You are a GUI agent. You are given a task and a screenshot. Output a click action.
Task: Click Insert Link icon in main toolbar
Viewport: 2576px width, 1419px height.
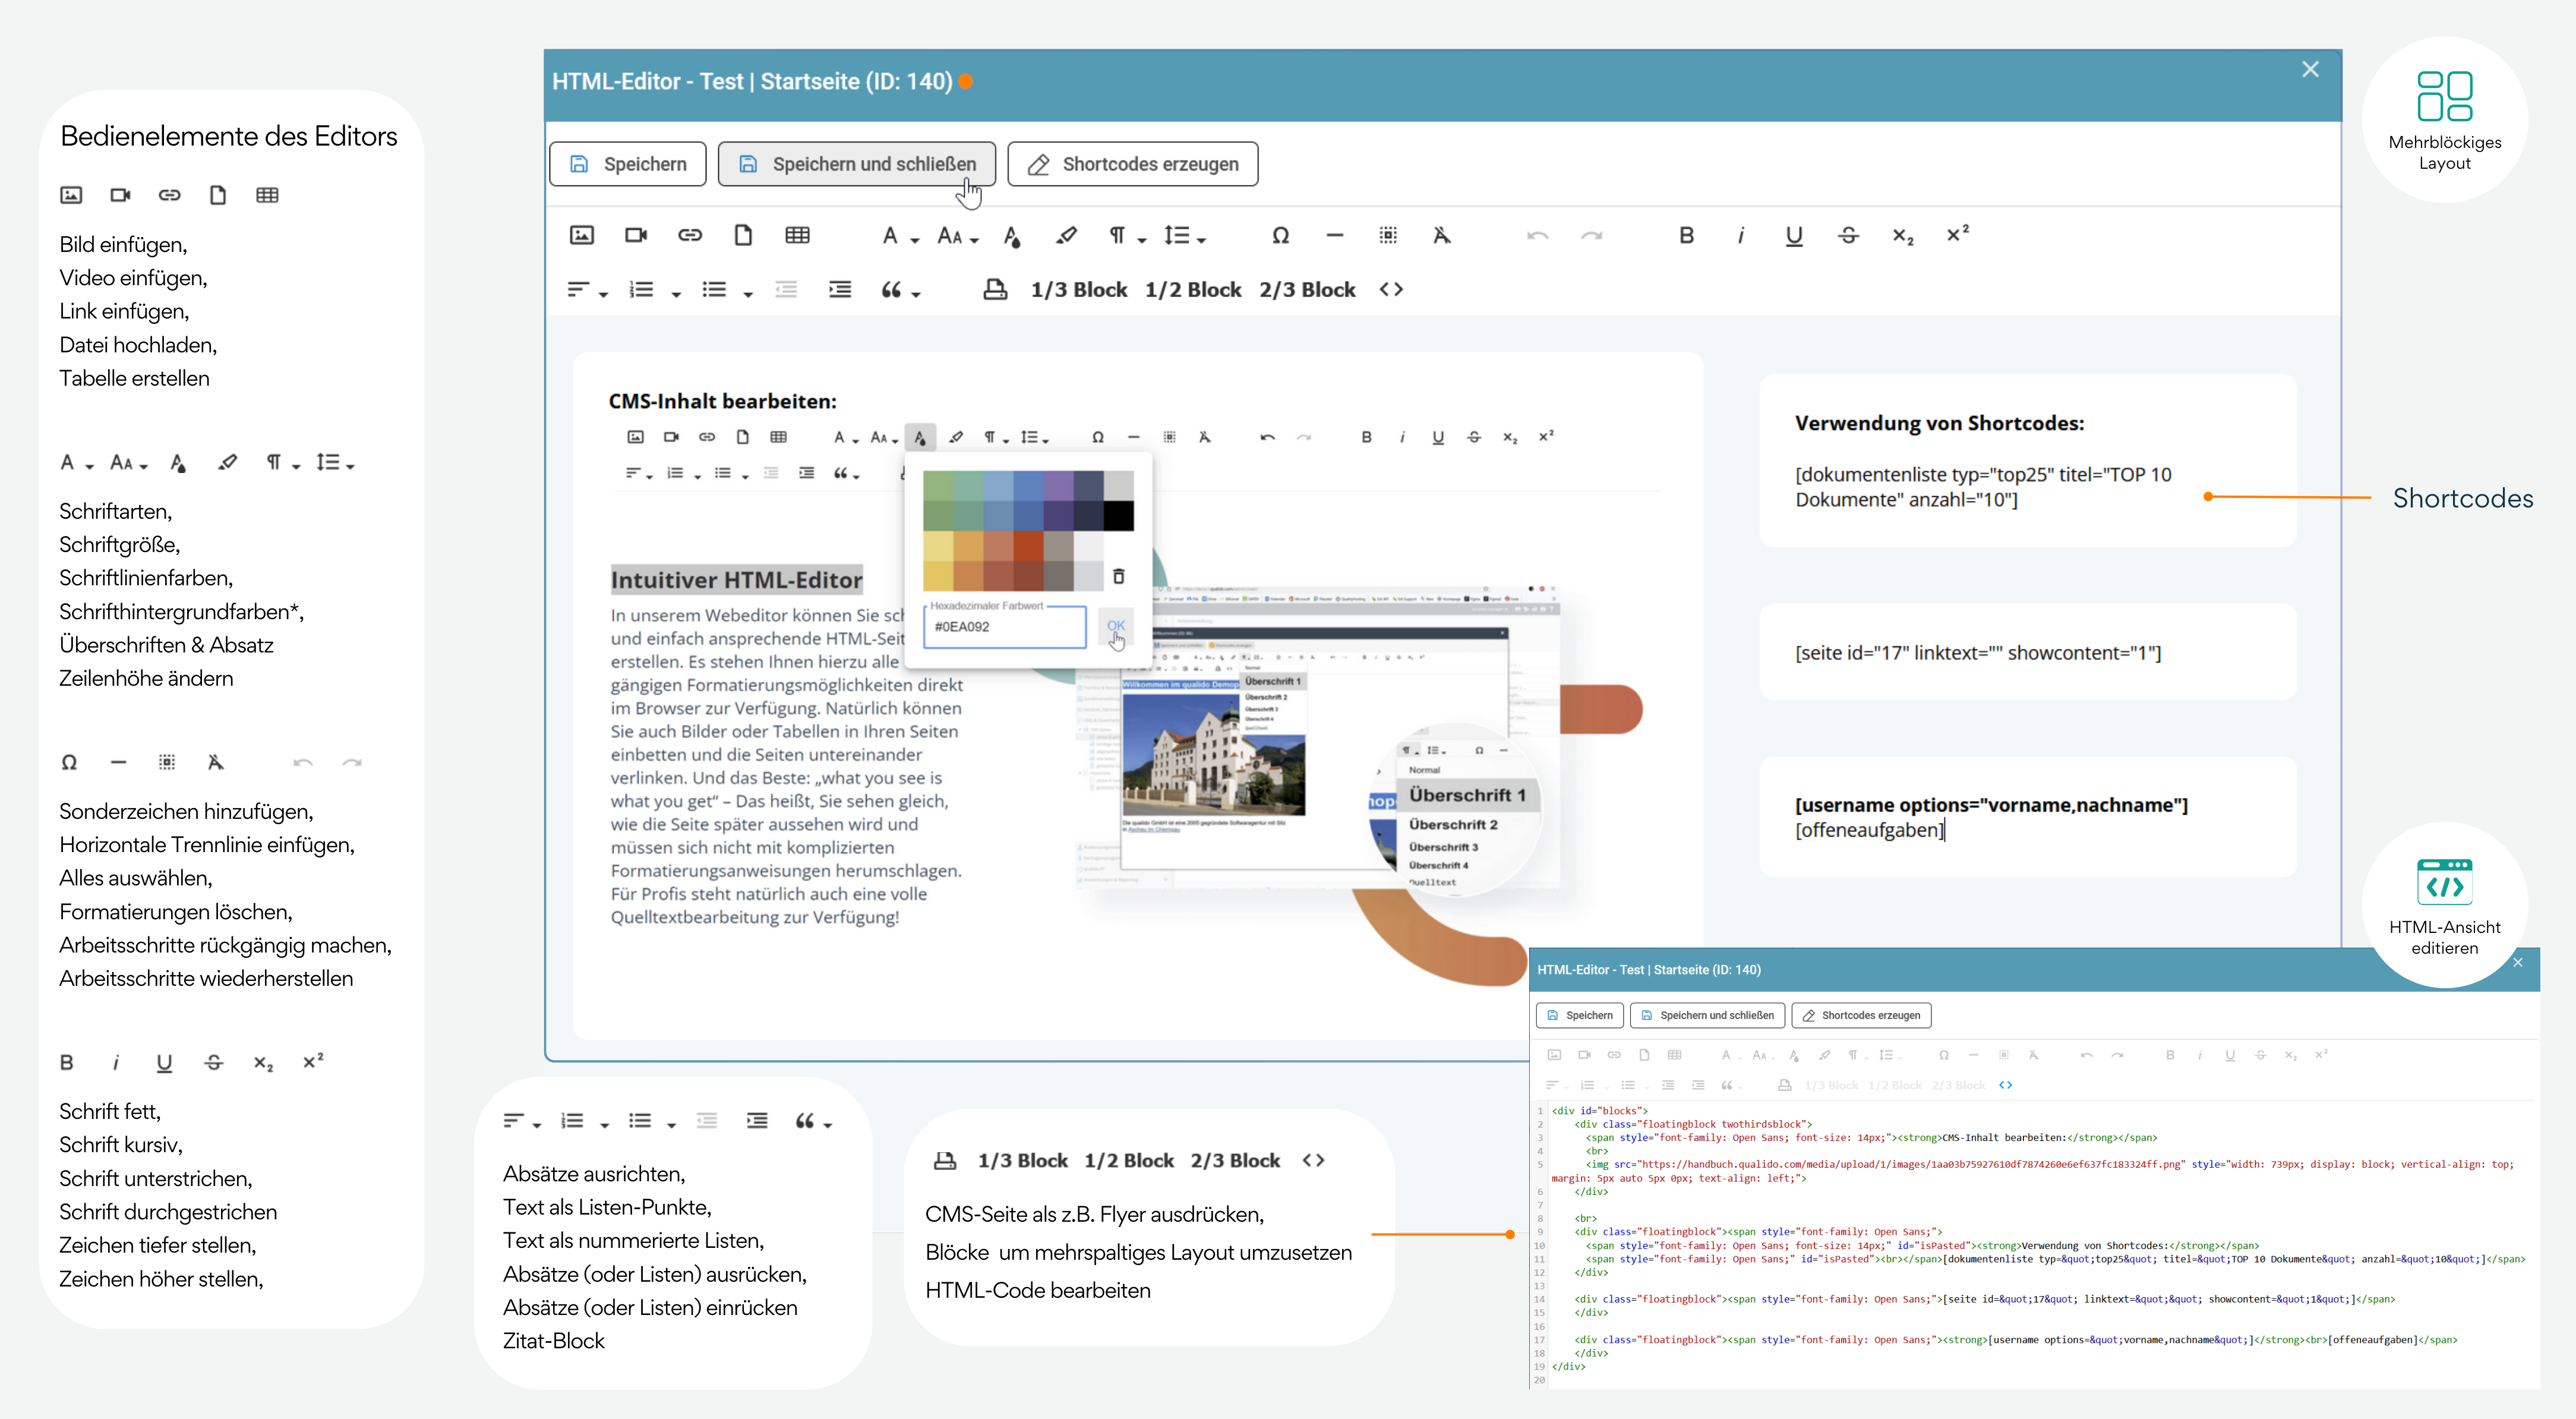pyautogui.click(x=689, y=235)
